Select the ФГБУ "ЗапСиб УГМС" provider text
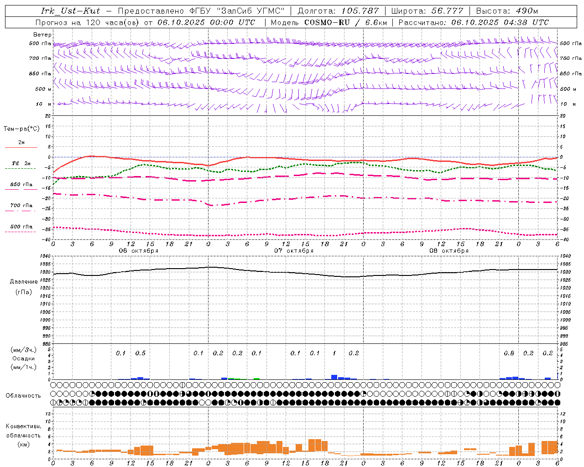 pos(237,11)
